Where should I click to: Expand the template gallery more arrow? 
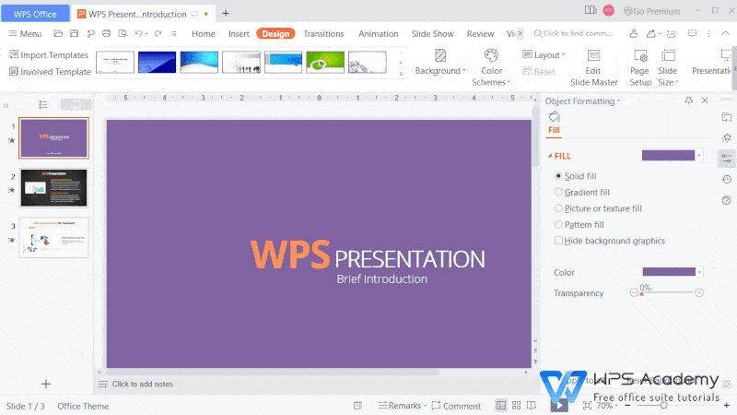point(401,74)
